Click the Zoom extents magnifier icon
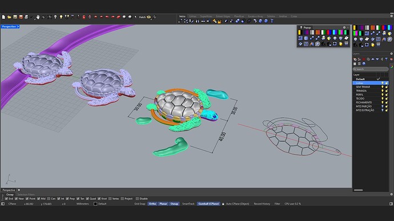The height and width of the screenshot is (221, 394). coord(49,17)
